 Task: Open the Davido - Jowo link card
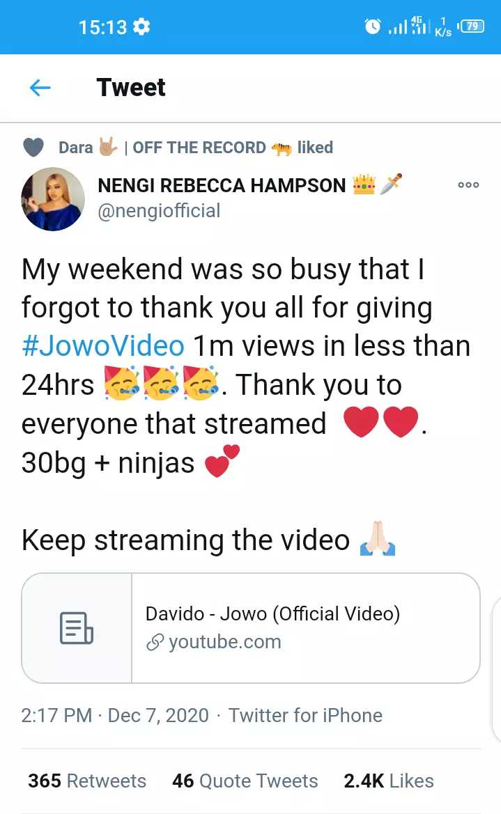click(251, 628)
